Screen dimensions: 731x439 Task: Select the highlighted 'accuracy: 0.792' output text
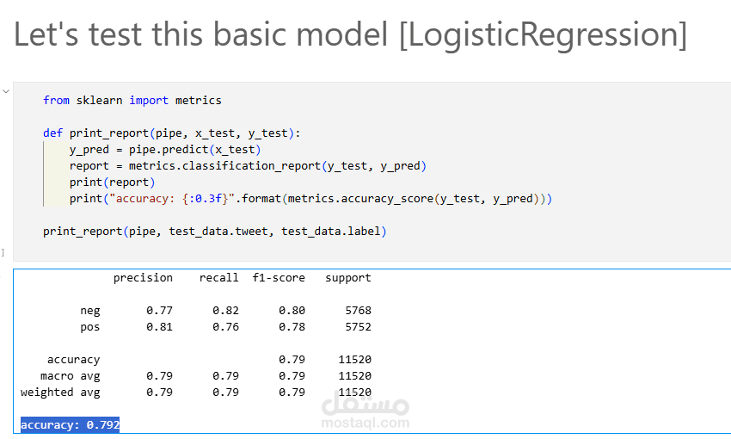coord(70,425)
